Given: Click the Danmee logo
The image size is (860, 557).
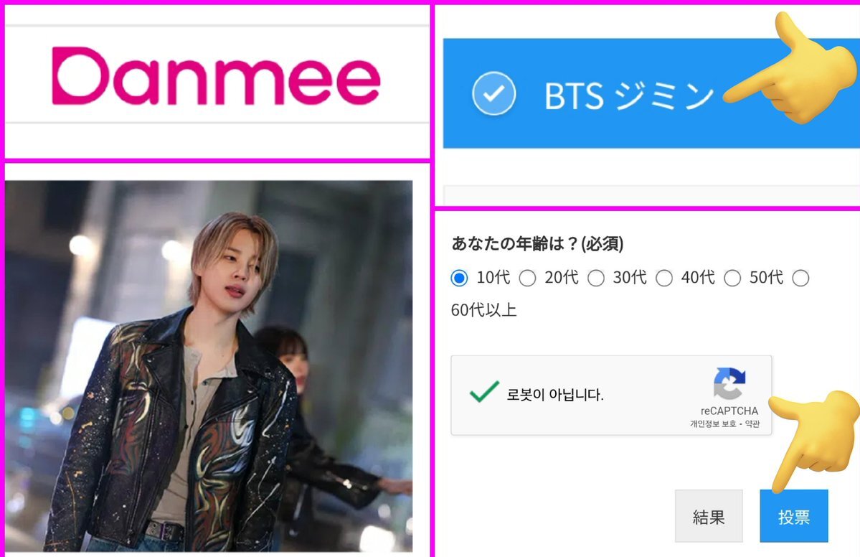Looking at the screenshot, I should 216,76.
